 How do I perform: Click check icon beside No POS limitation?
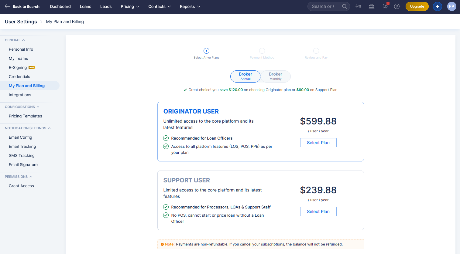point(166,215)
